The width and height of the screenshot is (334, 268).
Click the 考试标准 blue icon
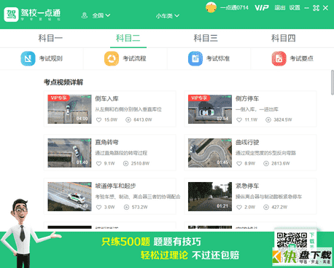(195, 58)
